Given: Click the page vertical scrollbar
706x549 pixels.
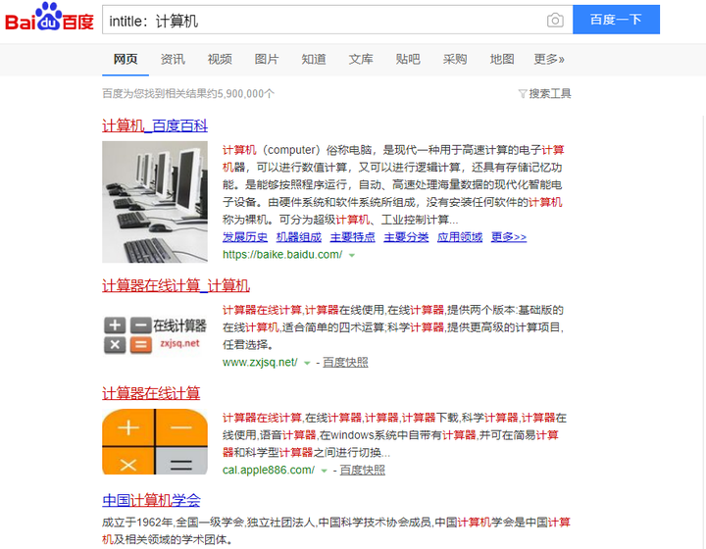Looking at the screenshot, I should [x=703, y=330].
